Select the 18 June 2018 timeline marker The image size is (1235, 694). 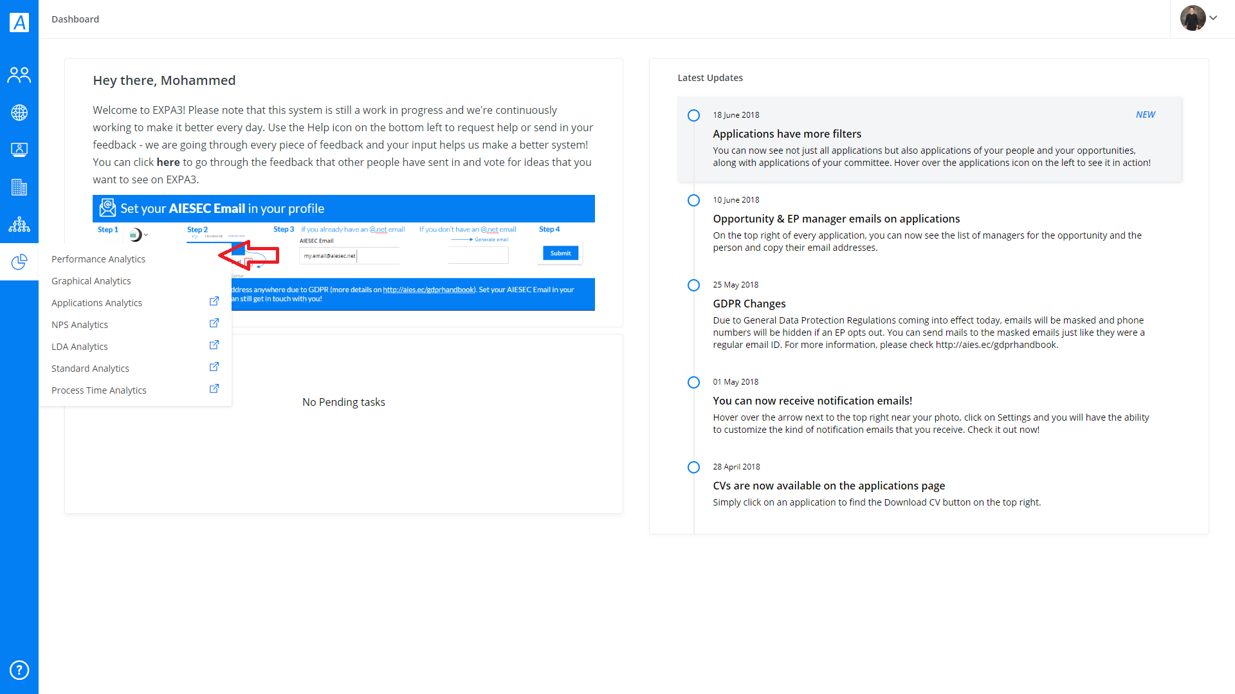[x=693, y=115]
